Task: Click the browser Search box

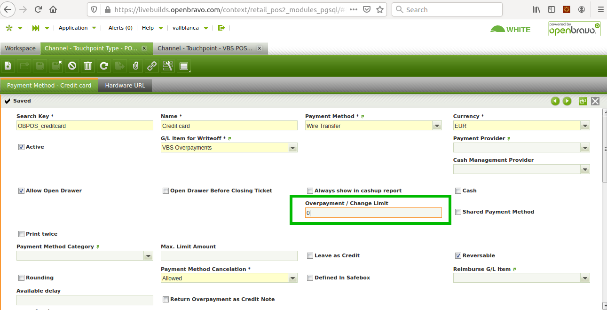Action: coord(447,9)
